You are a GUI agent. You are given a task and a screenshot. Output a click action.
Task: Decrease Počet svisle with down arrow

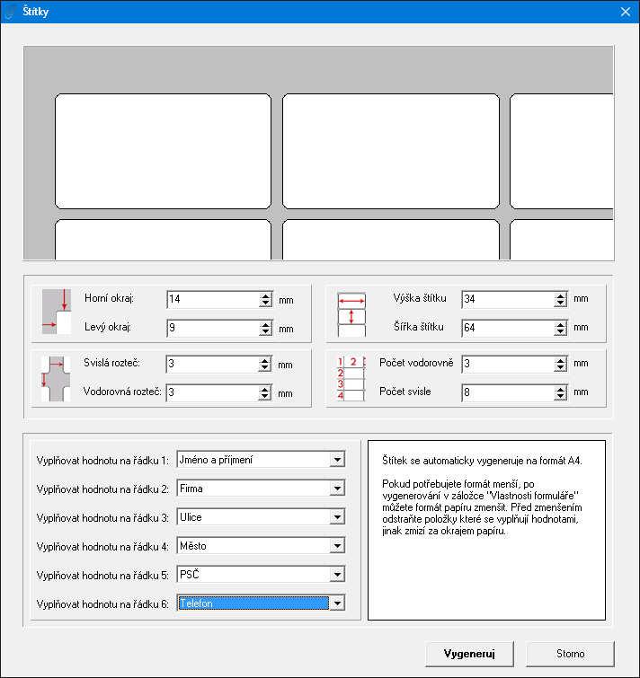click(560, 397)
